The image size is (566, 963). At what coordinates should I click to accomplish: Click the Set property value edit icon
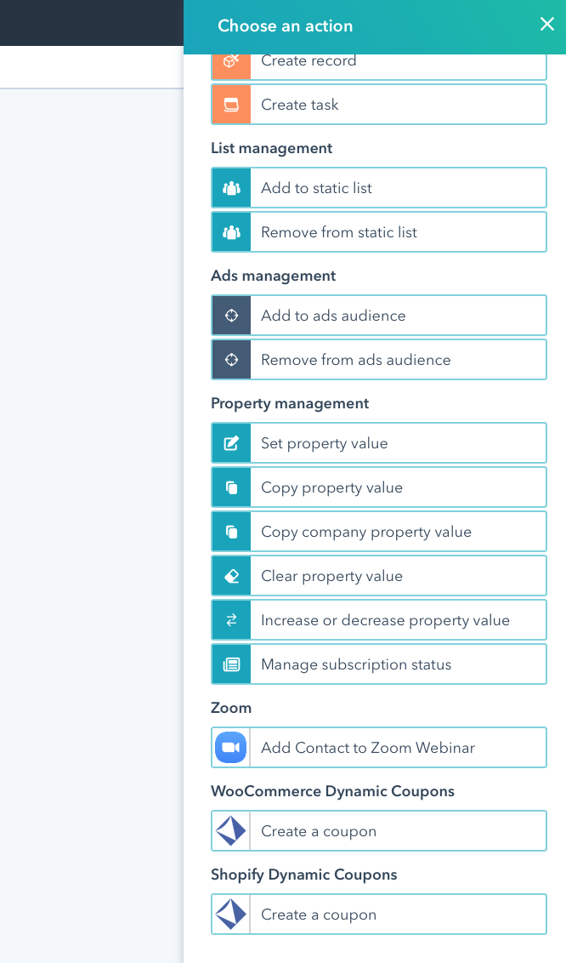pyautogui.click(x=231, y=443)
